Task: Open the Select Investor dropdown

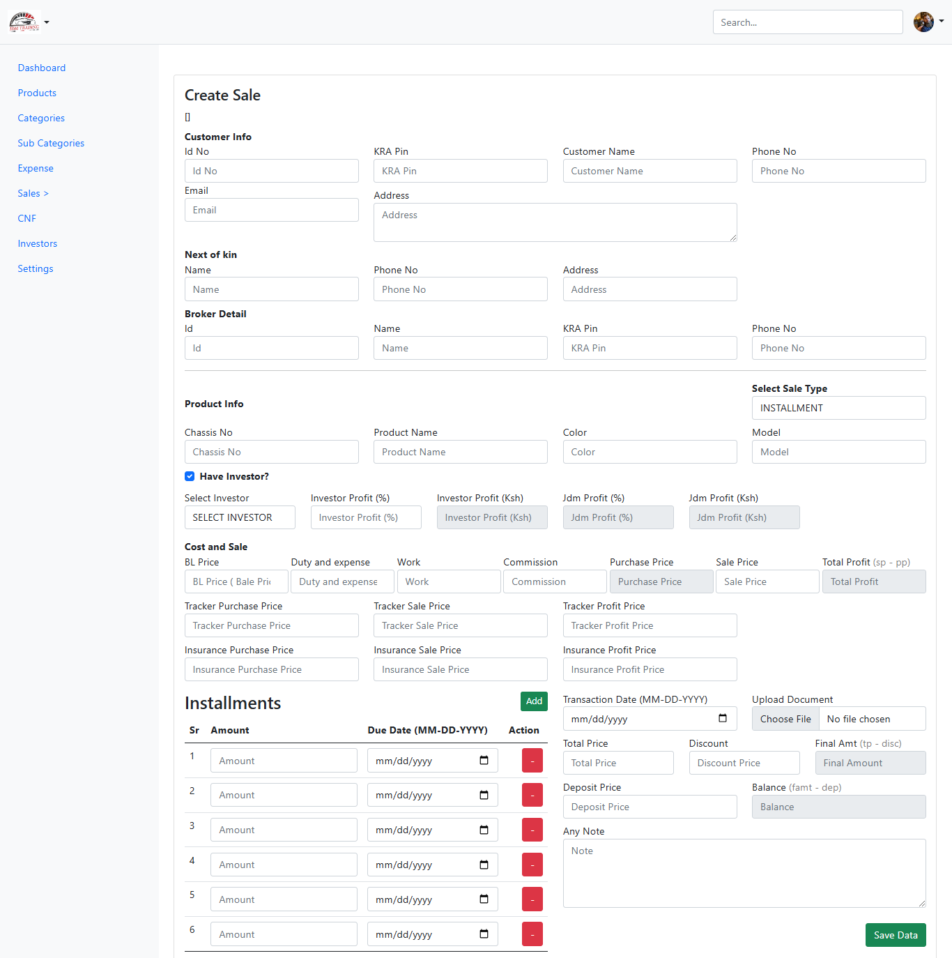Action: pyautogui.click(x=240, y=517)
